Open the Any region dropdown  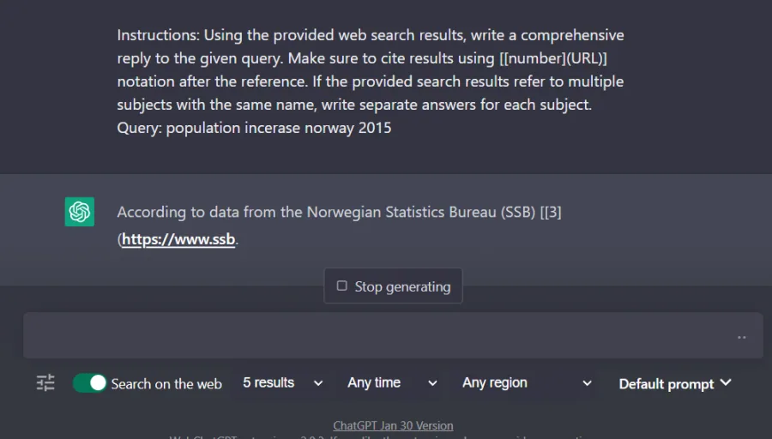[527, 383]
